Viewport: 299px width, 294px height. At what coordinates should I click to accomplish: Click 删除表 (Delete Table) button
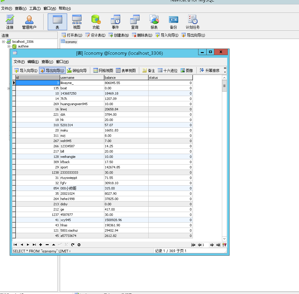click(142, 35)
